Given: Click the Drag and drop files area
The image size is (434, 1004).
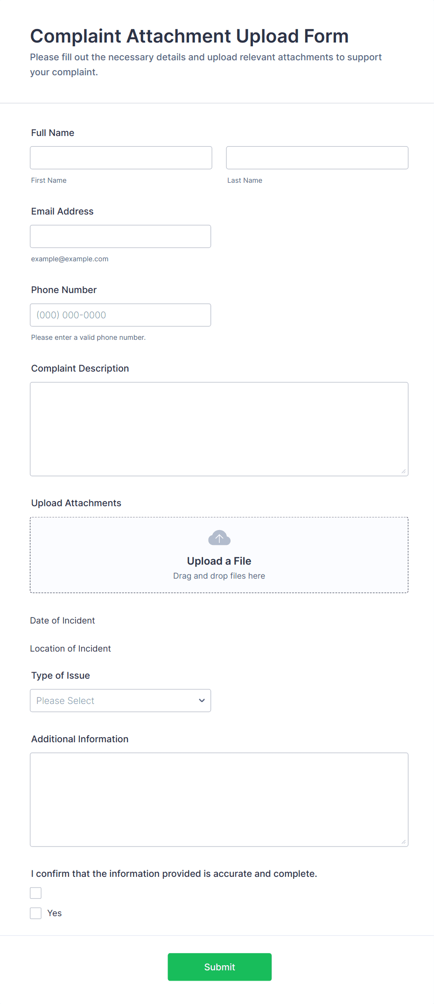Looking at the screenshot, I should pos(219,576).
